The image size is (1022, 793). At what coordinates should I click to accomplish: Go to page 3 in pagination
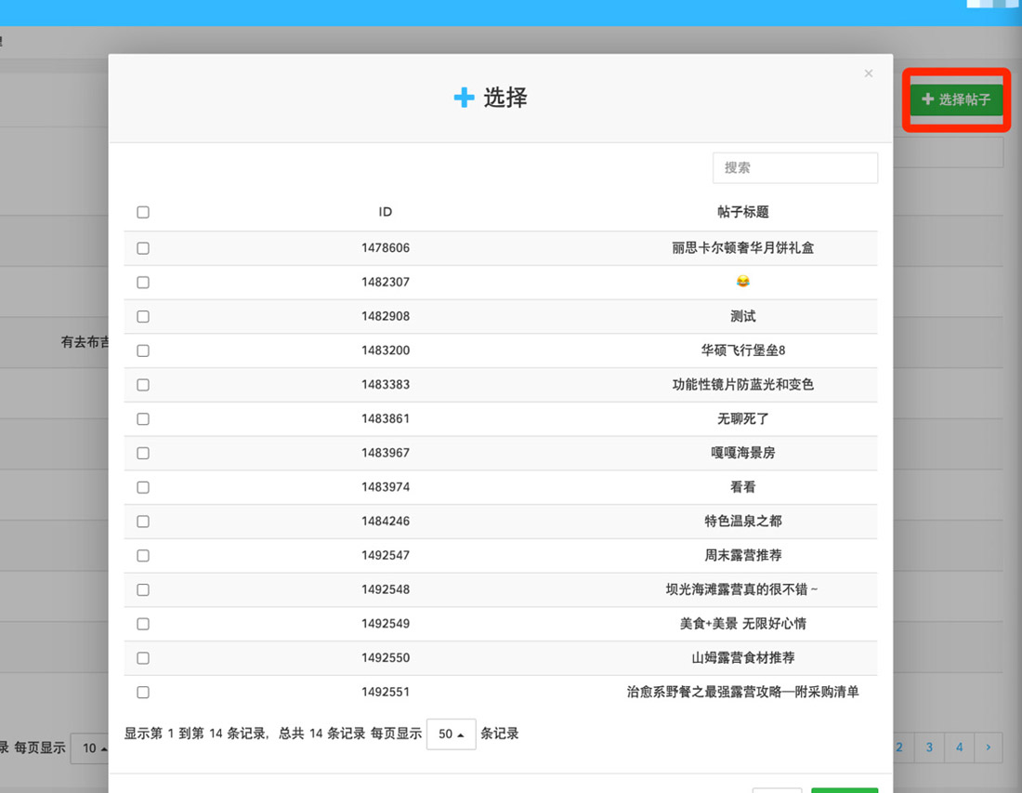pos(929,747)
